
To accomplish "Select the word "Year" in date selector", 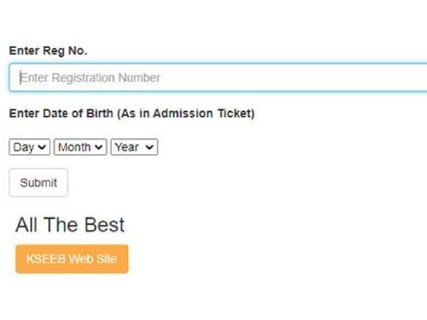I will tap(126, 147).
